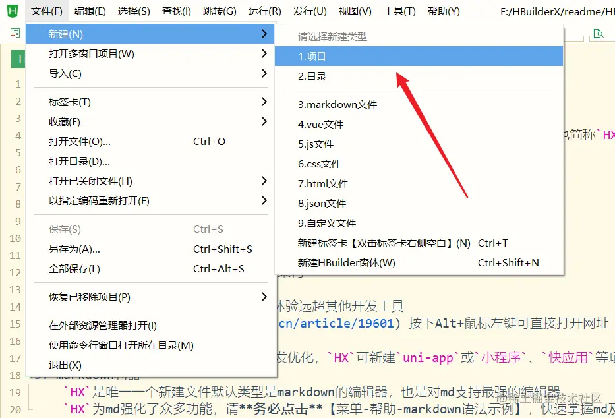The height and width of the screenshot is (418, 615).
Task: Open the 运行(R) menu
Action: 265,11
